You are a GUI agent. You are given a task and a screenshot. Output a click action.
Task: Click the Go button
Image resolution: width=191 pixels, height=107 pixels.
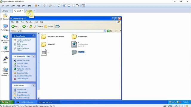[x=110, y=31]
